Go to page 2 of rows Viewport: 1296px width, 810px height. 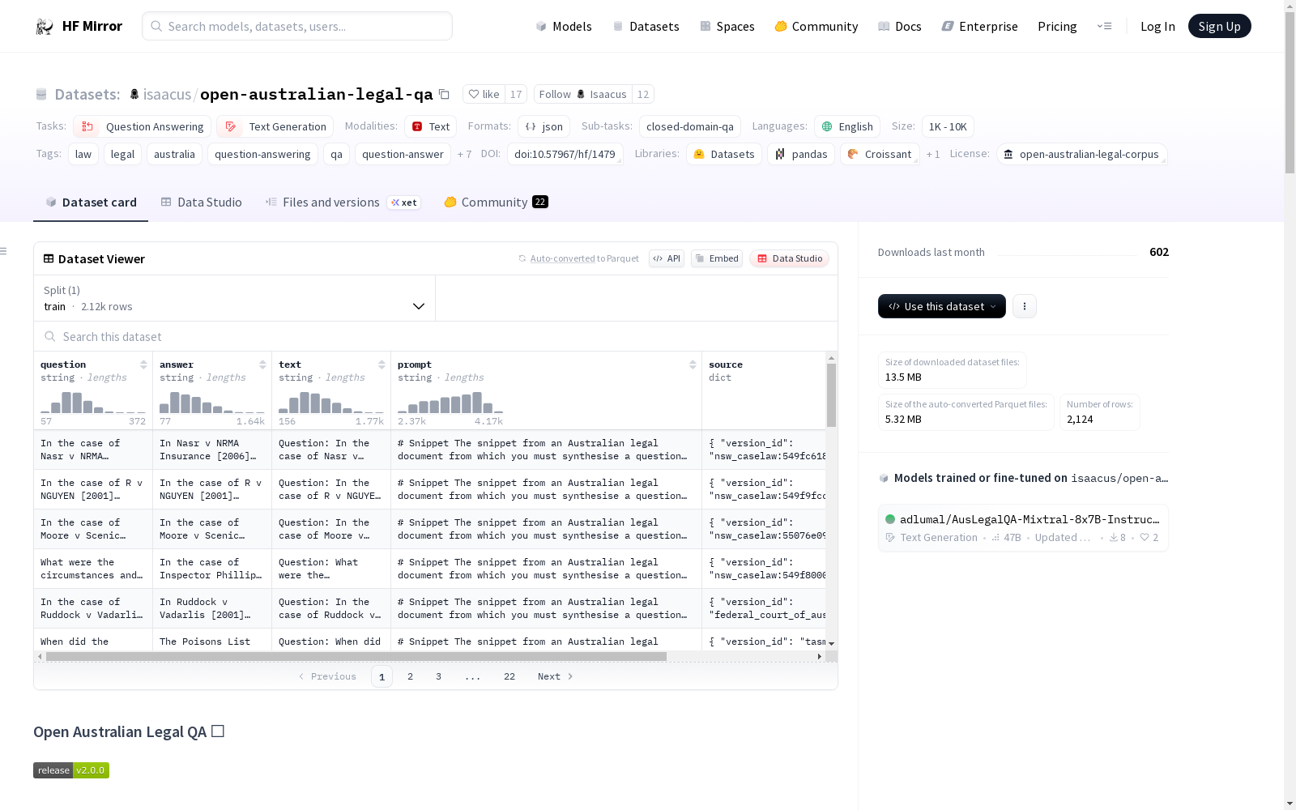411,676
